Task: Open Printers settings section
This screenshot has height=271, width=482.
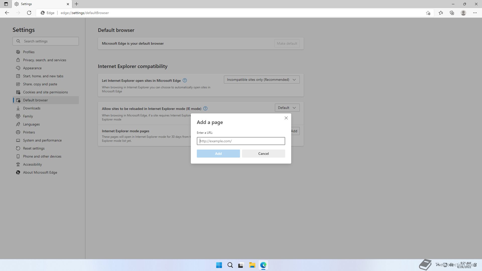Action: (46, 132)
